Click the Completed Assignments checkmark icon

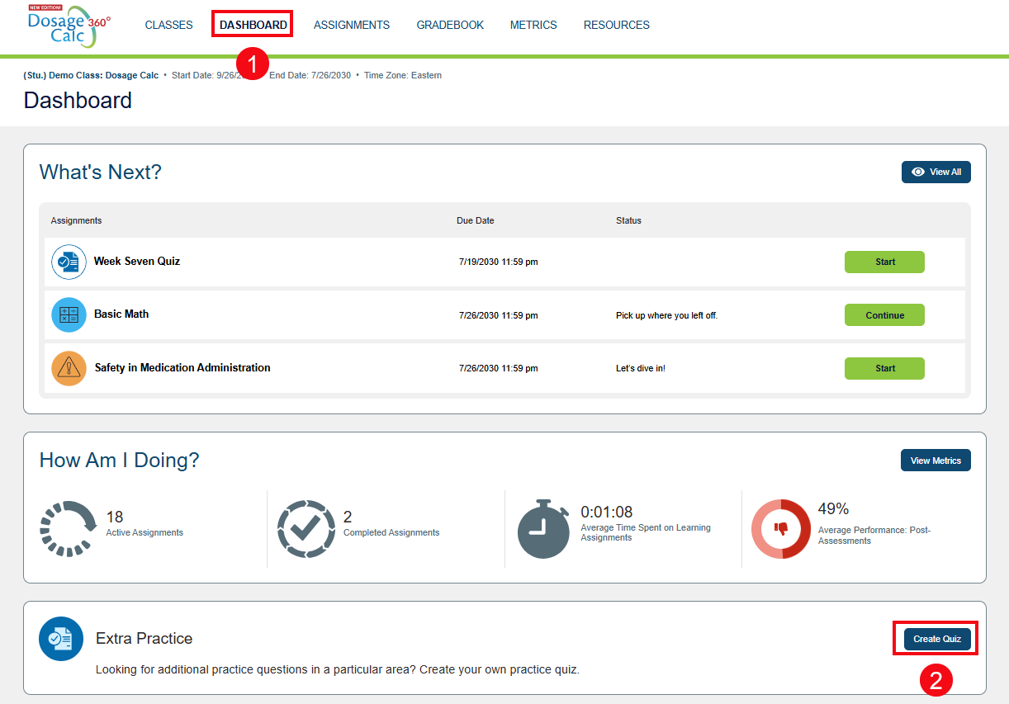click(x=304, y=528)
